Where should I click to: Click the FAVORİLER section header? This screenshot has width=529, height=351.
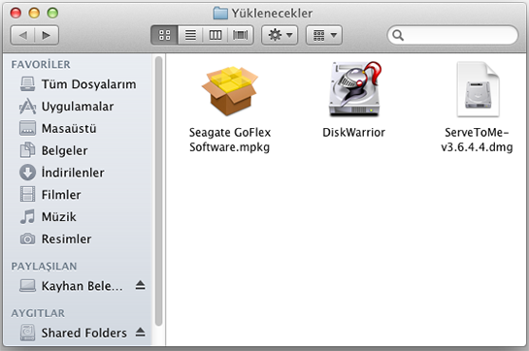click(x=41, y=64)
